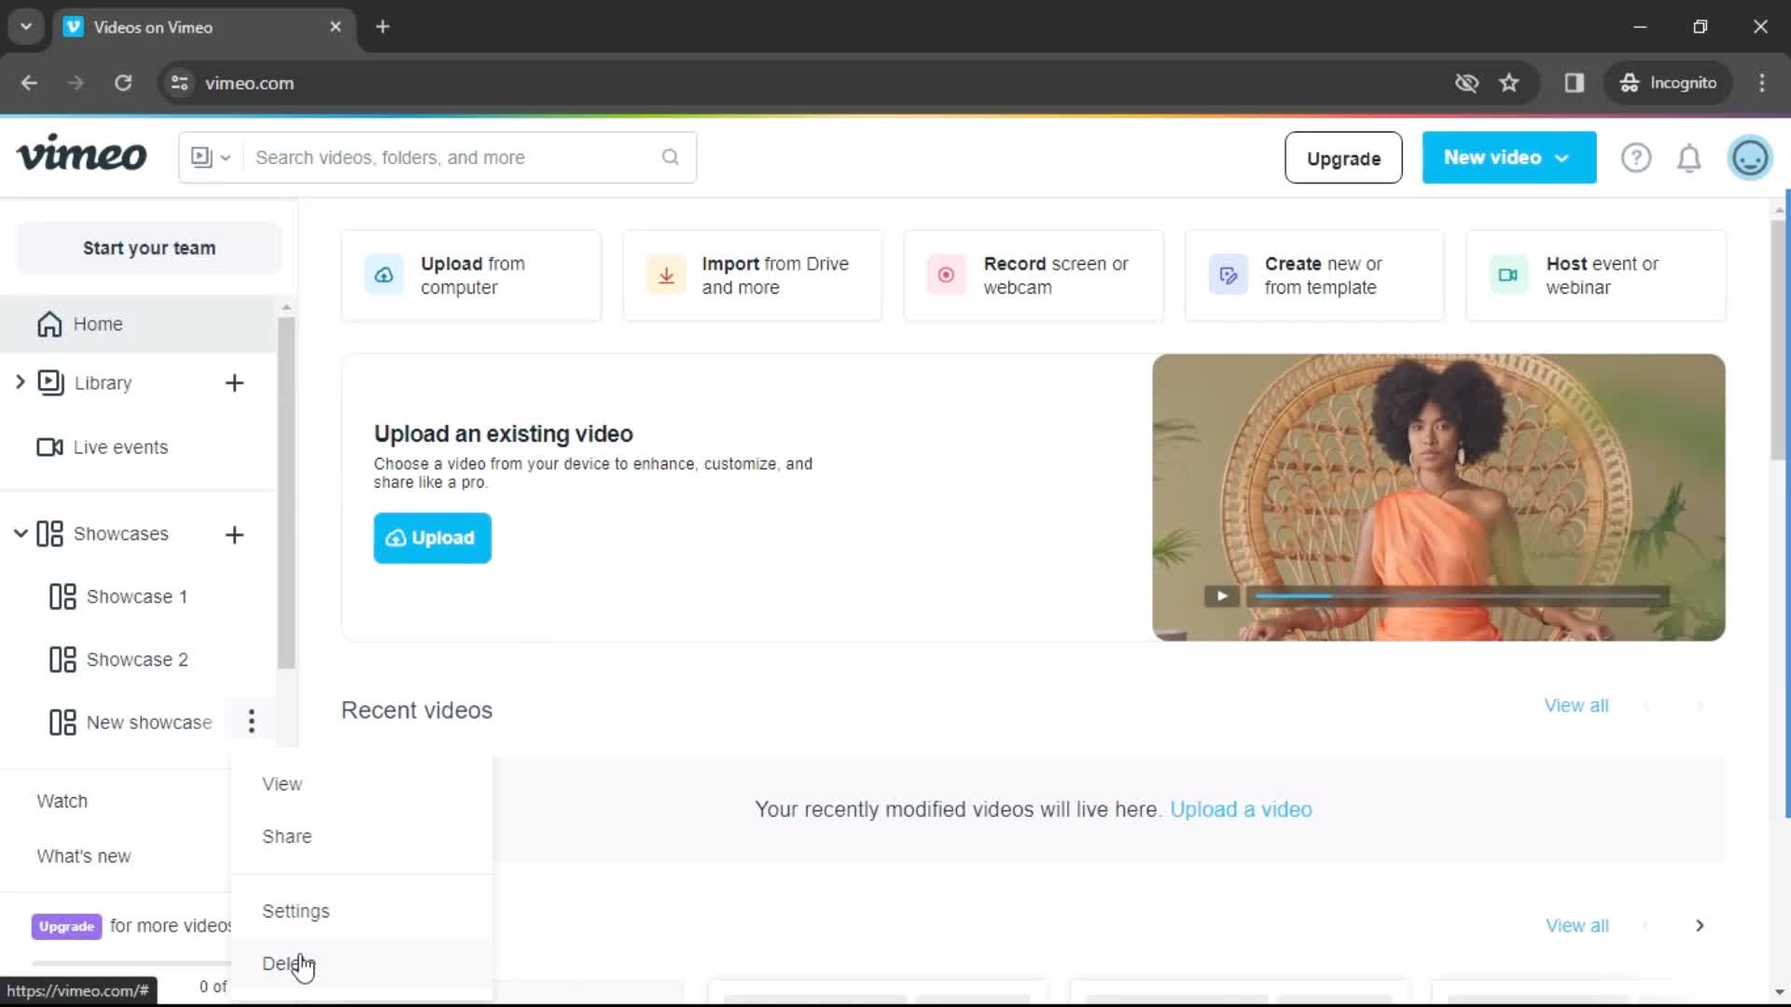Click the Upload a video link
The width and height of the screenshot is (1791, 1007).
coord(1242,809)
